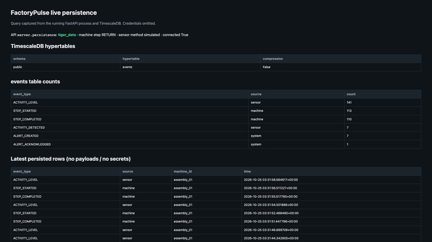Select timestamp 03:31:55.517785
The width and height of the screenshot is (432, 242).
point(271,197)
